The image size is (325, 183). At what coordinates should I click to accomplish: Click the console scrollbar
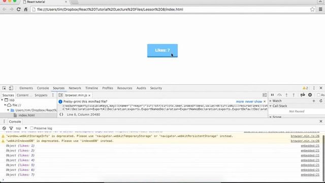pyautogui.click(x=323, y=158)
